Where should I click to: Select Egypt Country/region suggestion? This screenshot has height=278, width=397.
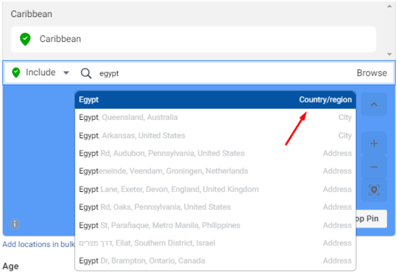point(215,100)
